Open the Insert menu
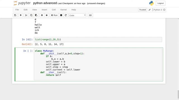179x100 pixels. [x=44, y=10]
